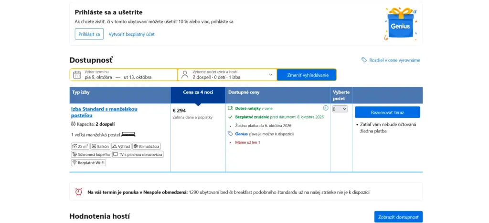Click the Zobraziť dostupnosť button
Screen dimensions: 489x223
tap(398, 217)
